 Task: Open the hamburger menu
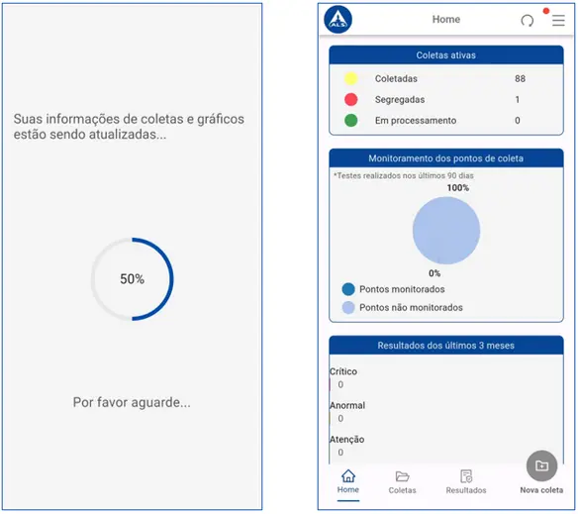[558, 20]
